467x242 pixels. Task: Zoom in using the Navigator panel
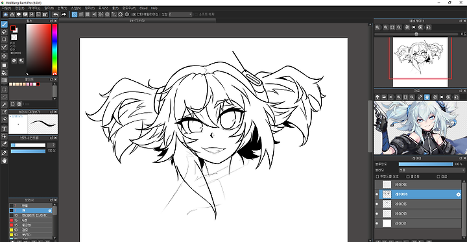[x=386, y=27]
